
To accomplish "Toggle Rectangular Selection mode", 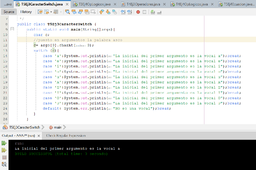I will point(93,12).
